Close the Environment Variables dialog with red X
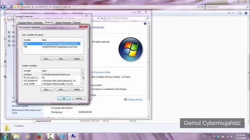Screen dimensions: 250x140 pos(84,26)
